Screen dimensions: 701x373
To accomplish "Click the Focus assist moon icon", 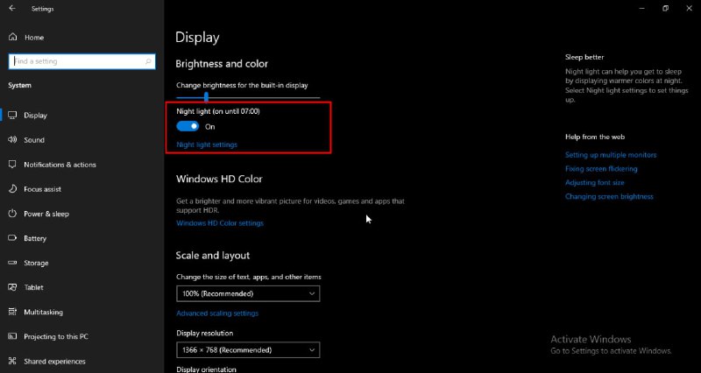I will 12,189.
